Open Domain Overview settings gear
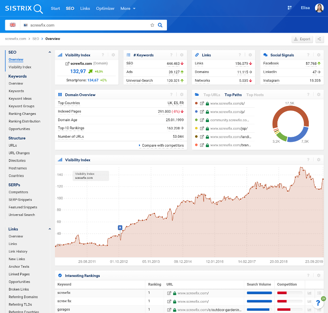328x313 pixels. (182, 95)
